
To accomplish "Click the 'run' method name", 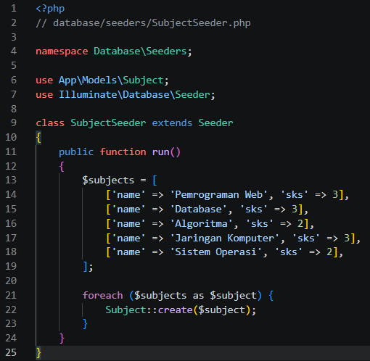I will point(160,152).
